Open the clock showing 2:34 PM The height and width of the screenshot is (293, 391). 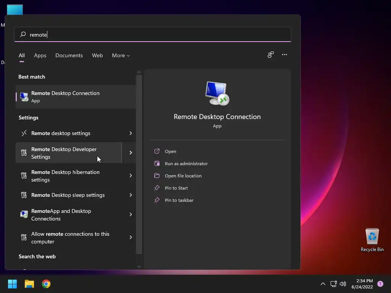point(362,284)
